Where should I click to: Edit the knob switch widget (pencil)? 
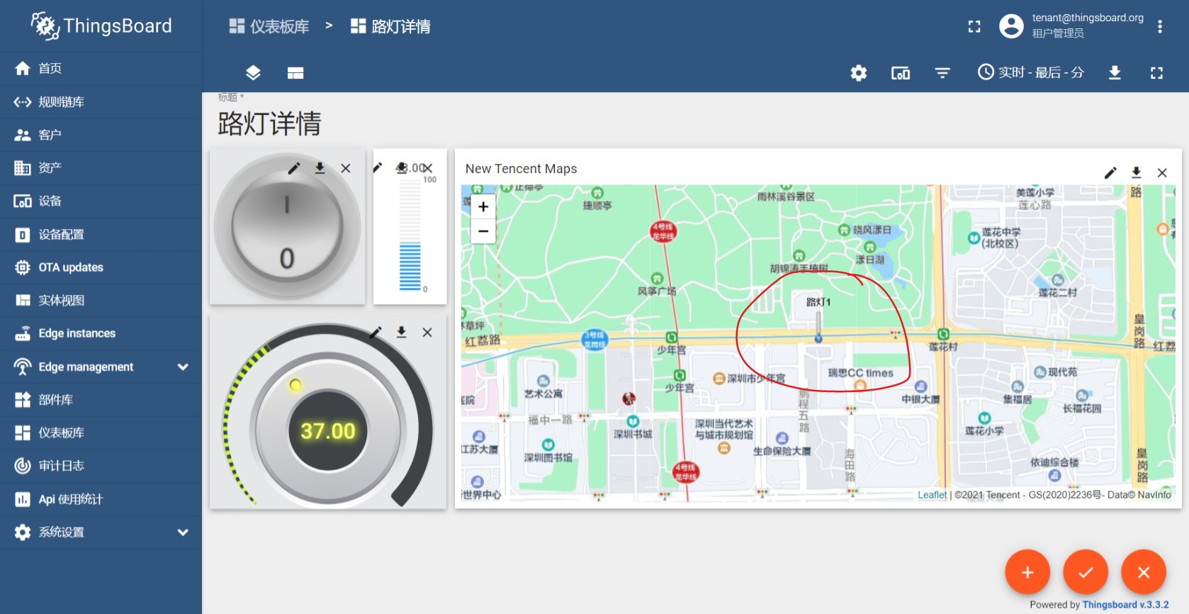294,168
